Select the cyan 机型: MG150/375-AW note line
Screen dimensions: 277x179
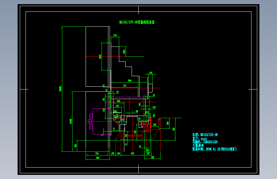coord(205,135)
